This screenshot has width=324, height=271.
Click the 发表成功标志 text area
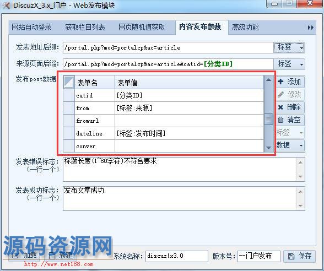click(x=180, y=198)
